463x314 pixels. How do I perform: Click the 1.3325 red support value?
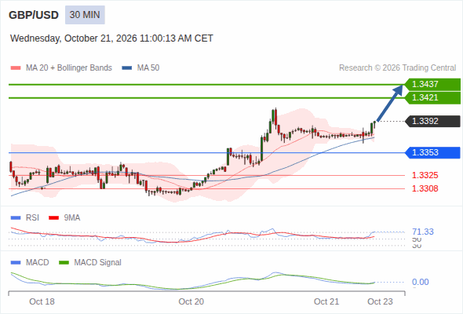[x=425, y=175]
